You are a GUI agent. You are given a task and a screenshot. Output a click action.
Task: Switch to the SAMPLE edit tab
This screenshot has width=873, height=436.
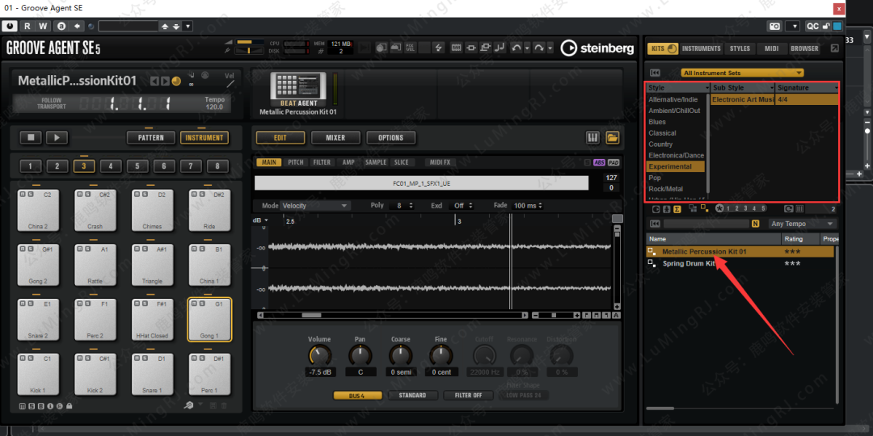(x=376, y=162)
